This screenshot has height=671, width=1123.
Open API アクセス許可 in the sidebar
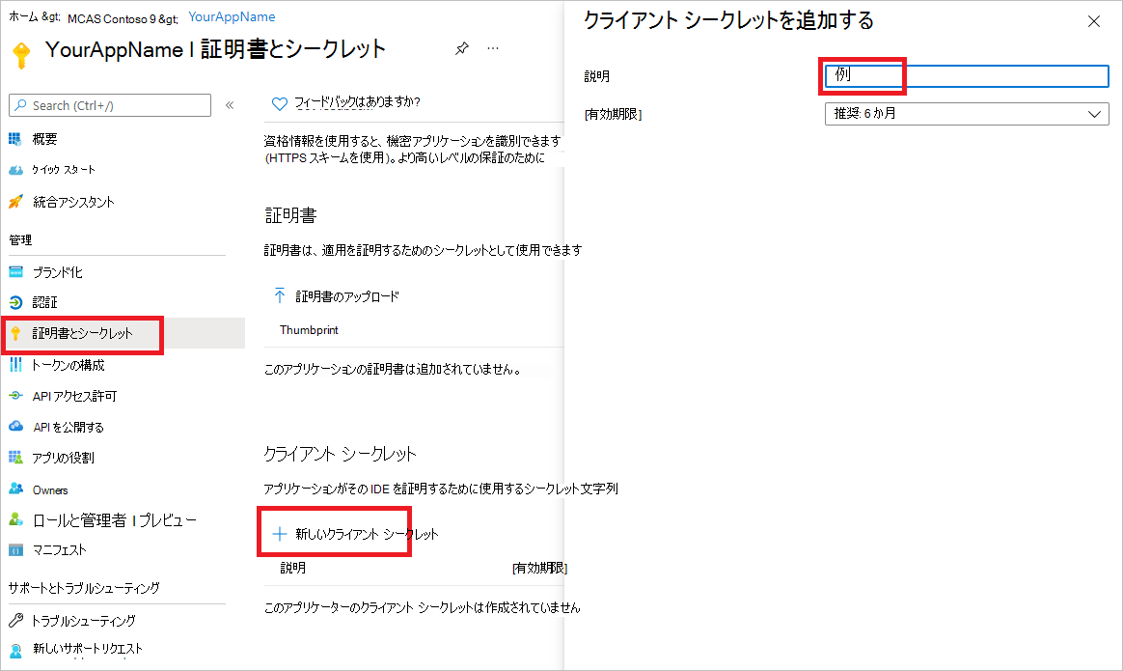click(74, 397)
